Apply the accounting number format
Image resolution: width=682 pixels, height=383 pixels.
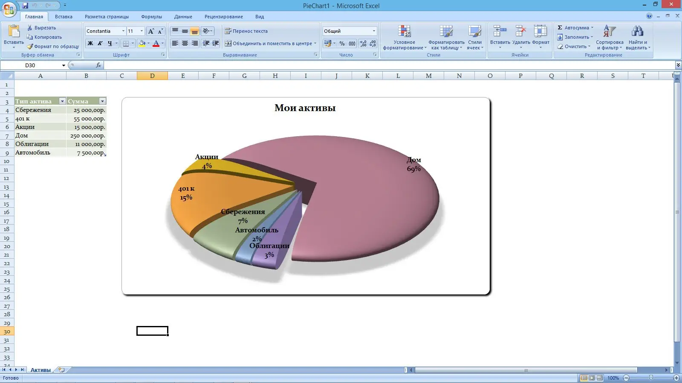tap(327, 43)
